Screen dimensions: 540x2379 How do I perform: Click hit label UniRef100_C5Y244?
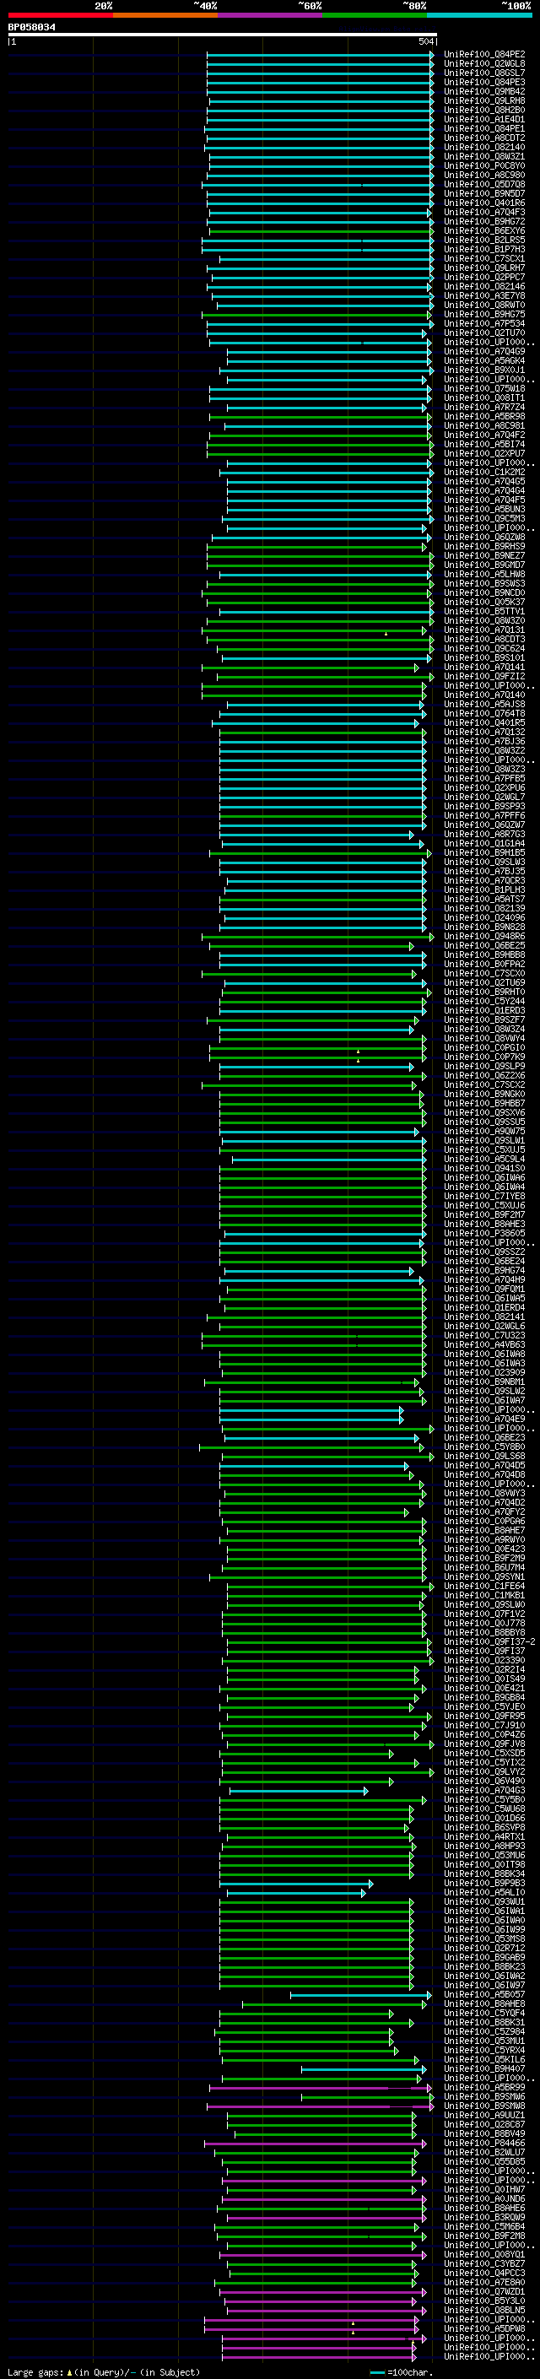pyautogui.click(x=484, y=1001)
